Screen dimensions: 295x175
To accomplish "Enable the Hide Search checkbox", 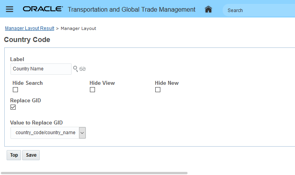I will click(x=15, y=90).
